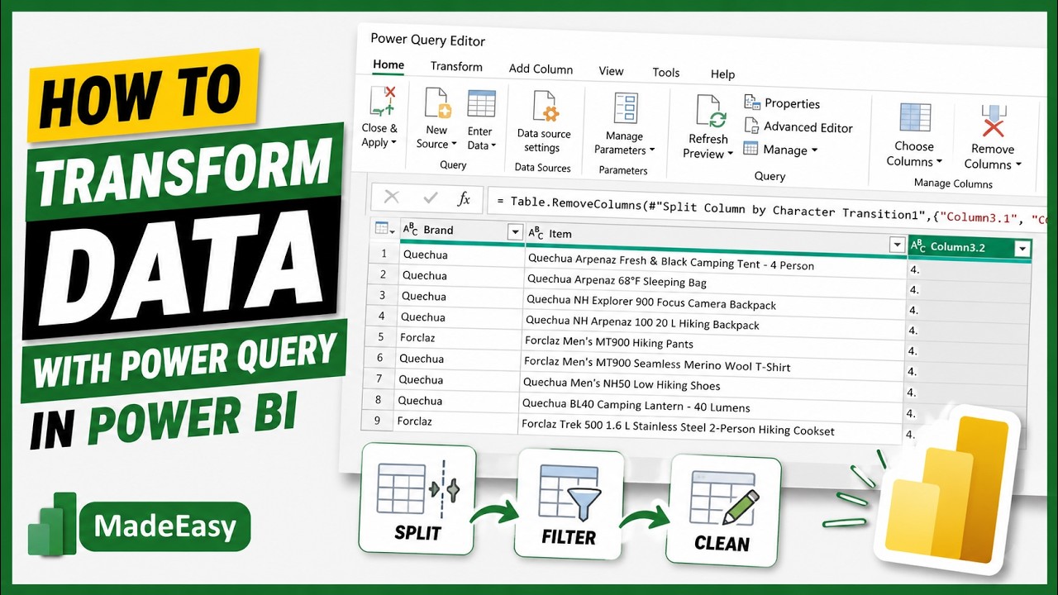Select 'Quechua NH Arpenaz 100 20 L Hiking Backpack' cell
1058x595 pixels.
(714, 325)
